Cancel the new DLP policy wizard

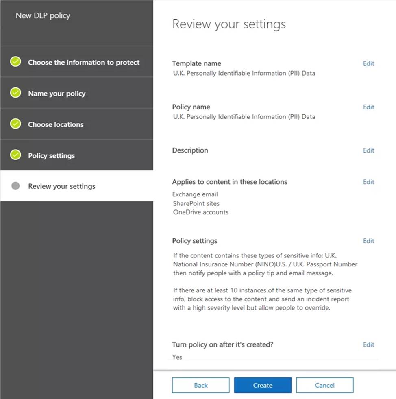pos(324,385)
